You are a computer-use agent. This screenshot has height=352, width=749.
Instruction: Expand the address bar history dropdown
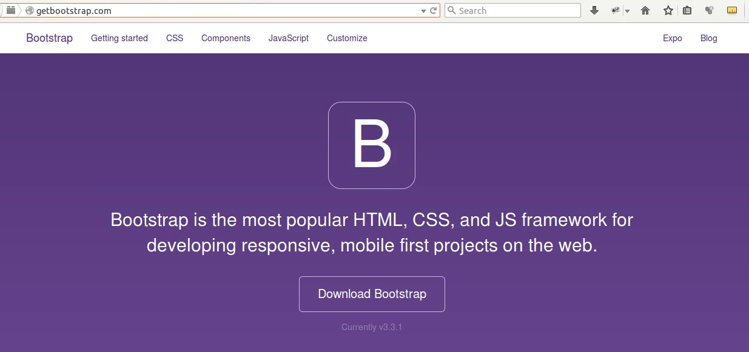point(424,11)
